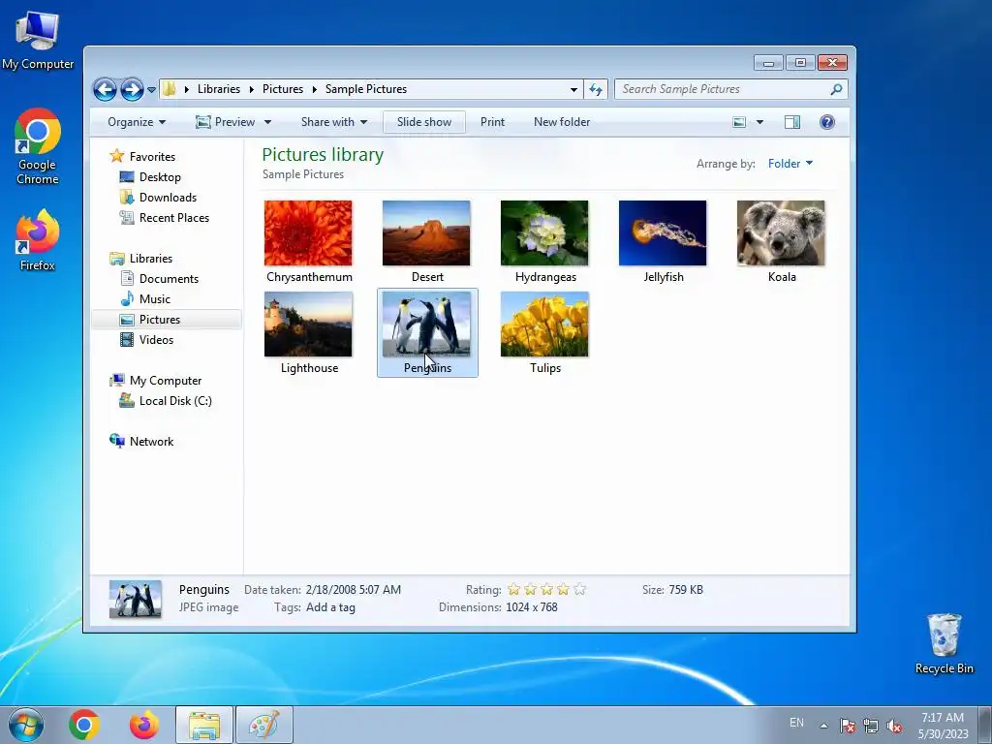Click the search magnifier icon

point(836,89)
